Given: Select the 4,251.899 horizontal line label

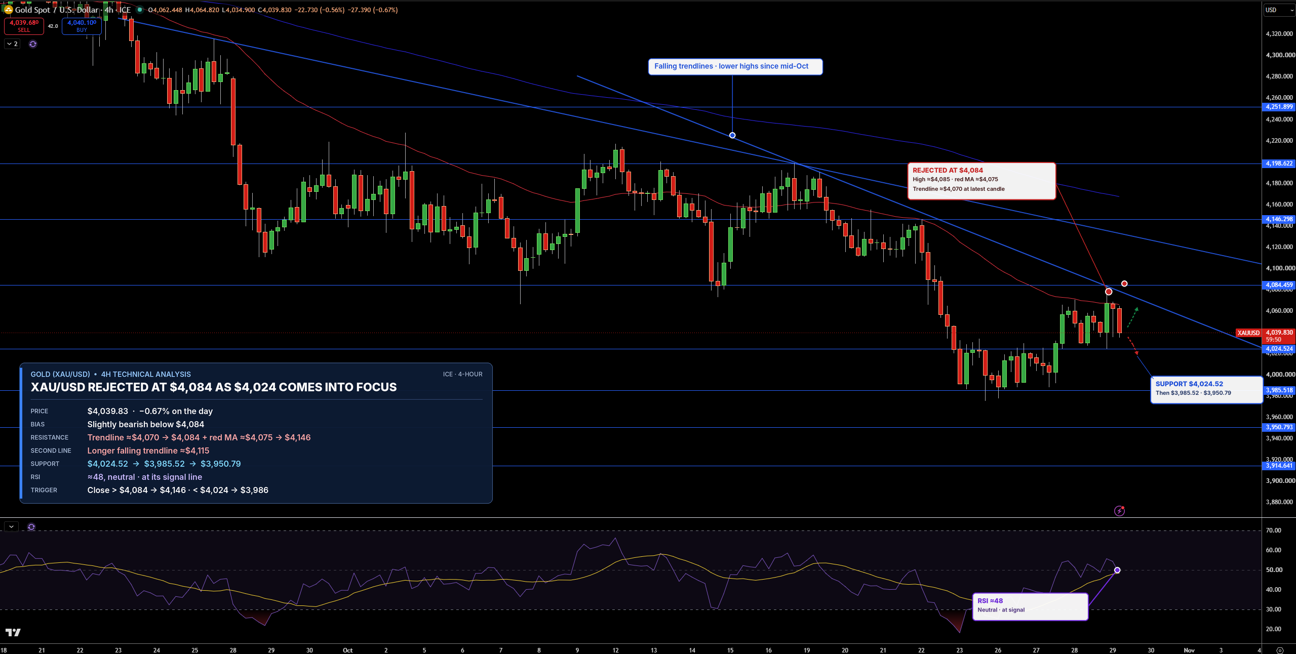Looking at the screenshot, I should tap(1279, 107).
